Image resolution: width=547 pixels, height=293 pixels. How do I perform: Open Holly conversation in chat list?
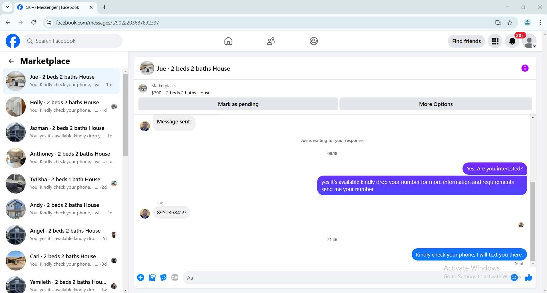pos(61,107)
